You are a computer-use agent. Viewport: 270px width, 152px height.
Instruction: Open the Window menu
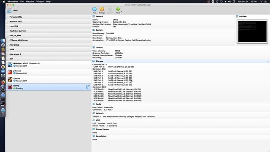(x=40, y=2)
